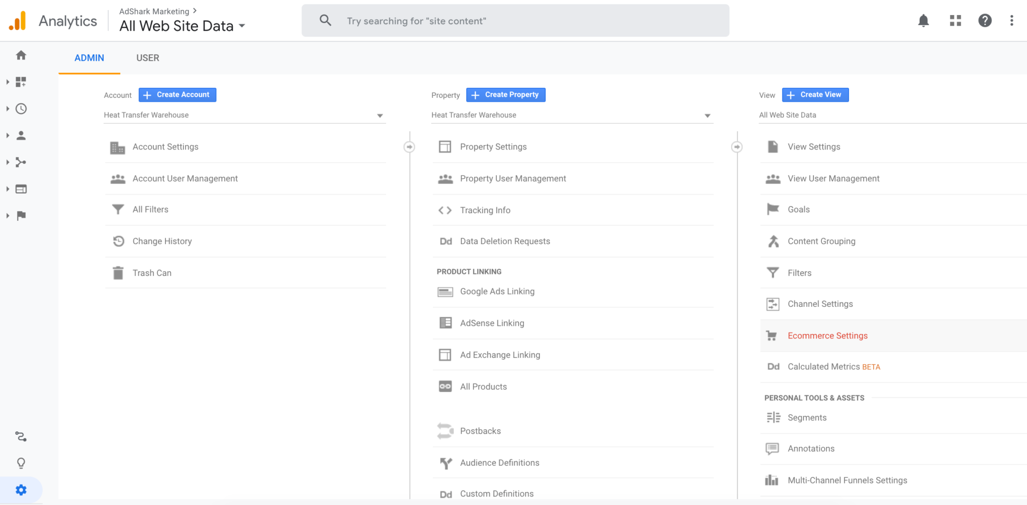
Task: Click the Tracking Info code brackets icon
Action: click(445, 210)
